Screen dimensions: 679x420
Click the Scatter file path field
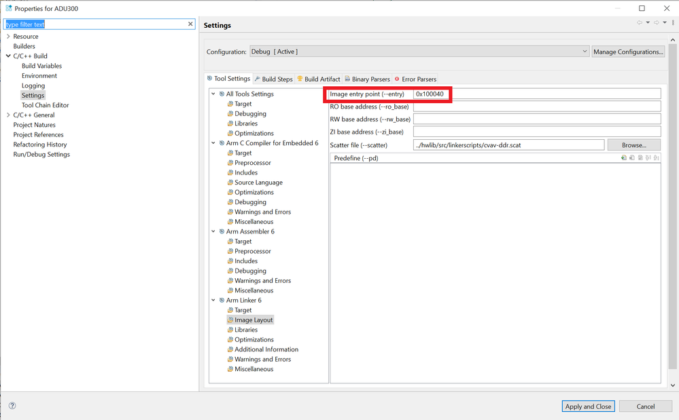coord(509,145)
